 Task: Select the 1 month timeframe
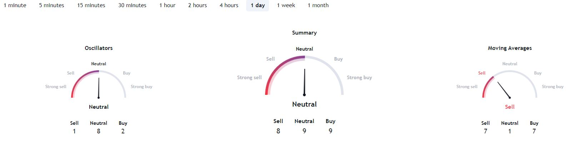(x=318, y=5)
